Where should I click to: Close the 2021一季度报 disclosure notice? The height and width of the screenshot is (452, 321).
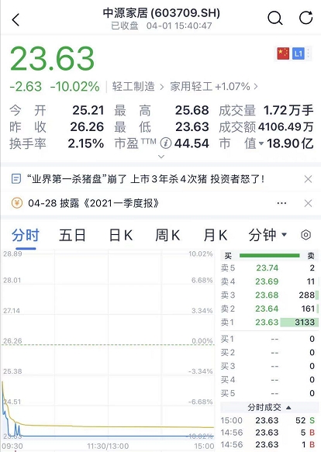308,203
